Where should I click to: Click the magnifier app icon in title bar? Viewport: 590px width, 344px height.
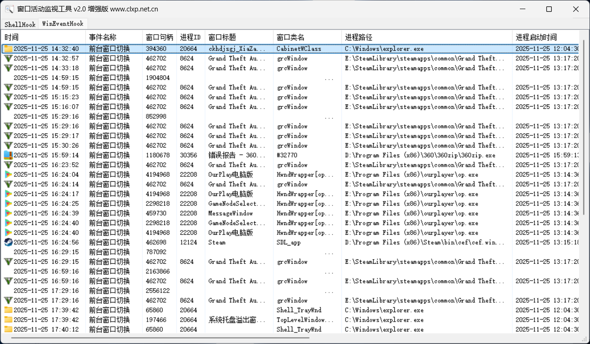pos(9,9)
